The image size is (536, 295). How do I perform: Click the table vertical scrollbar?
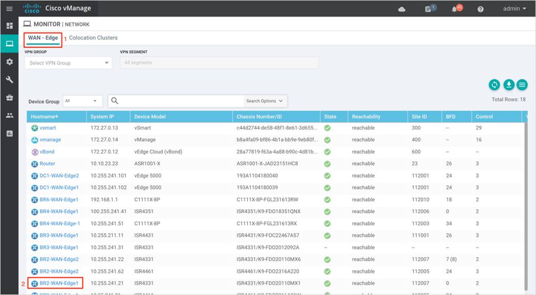click(526, 205)
